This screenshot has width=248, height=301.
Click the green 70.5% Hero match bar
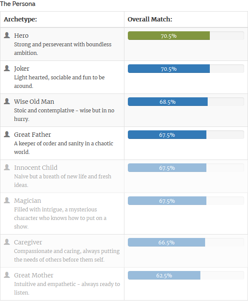[169, 36]
